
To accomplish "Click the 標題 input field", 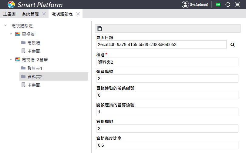I will click(x=167, y=62).
